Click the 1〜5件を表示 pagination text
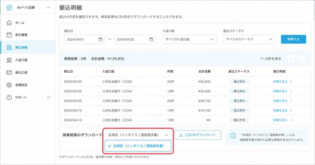315x165 pixels. click(x=271, y=59)
